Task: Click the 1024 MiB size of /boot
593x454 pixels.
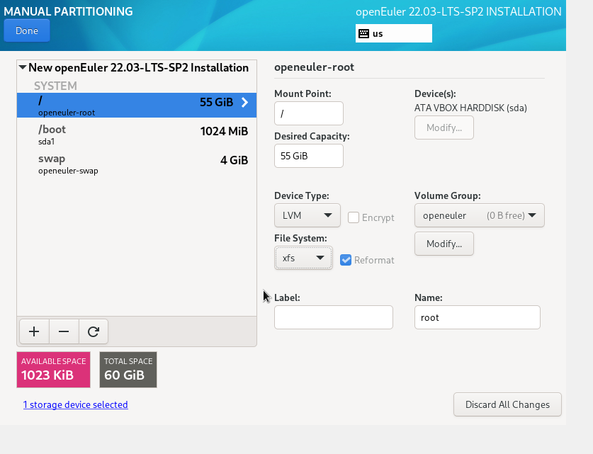Action: (225, 131)
